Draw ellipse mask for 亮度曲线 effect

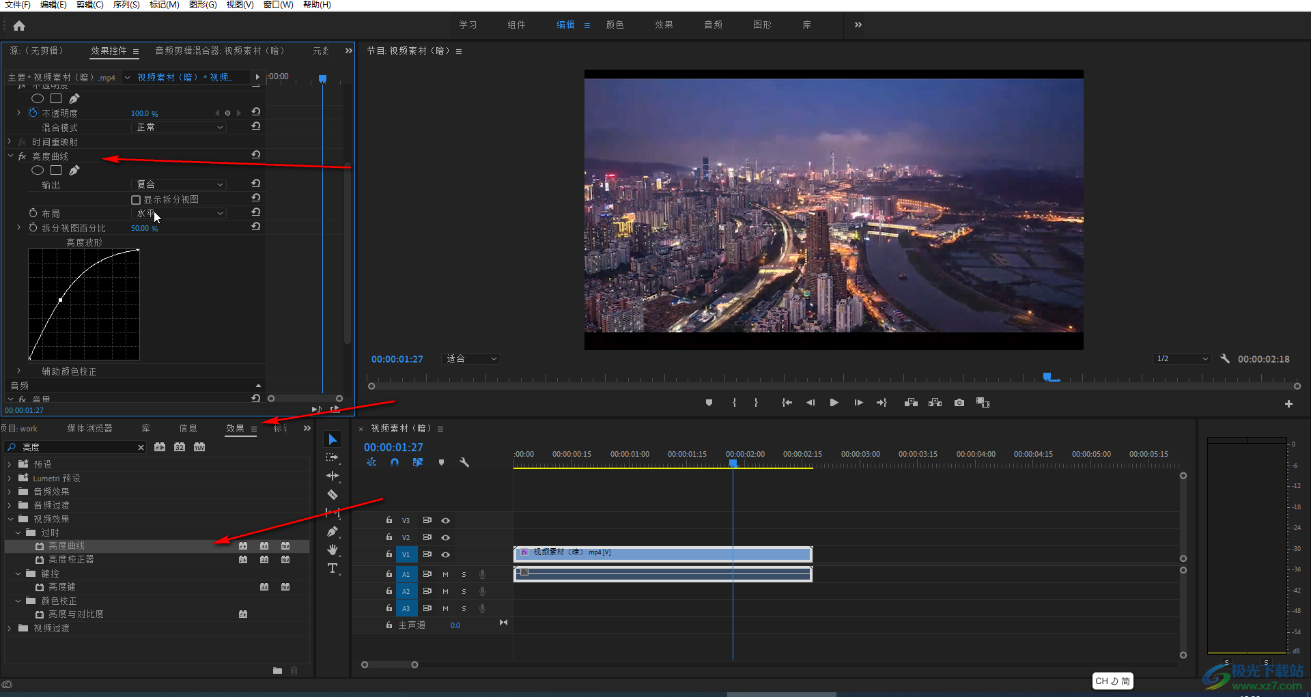click(x=38, y=170)
